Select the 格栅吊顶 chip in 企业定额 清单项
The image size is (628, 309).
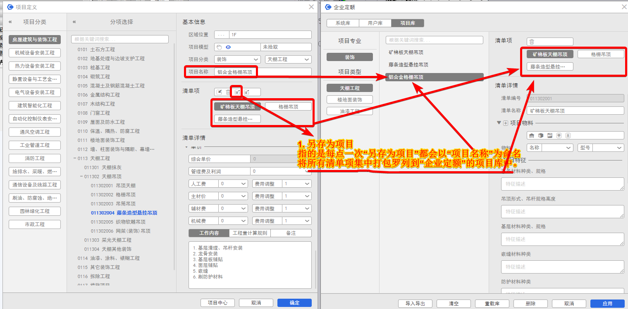point(601,54)
